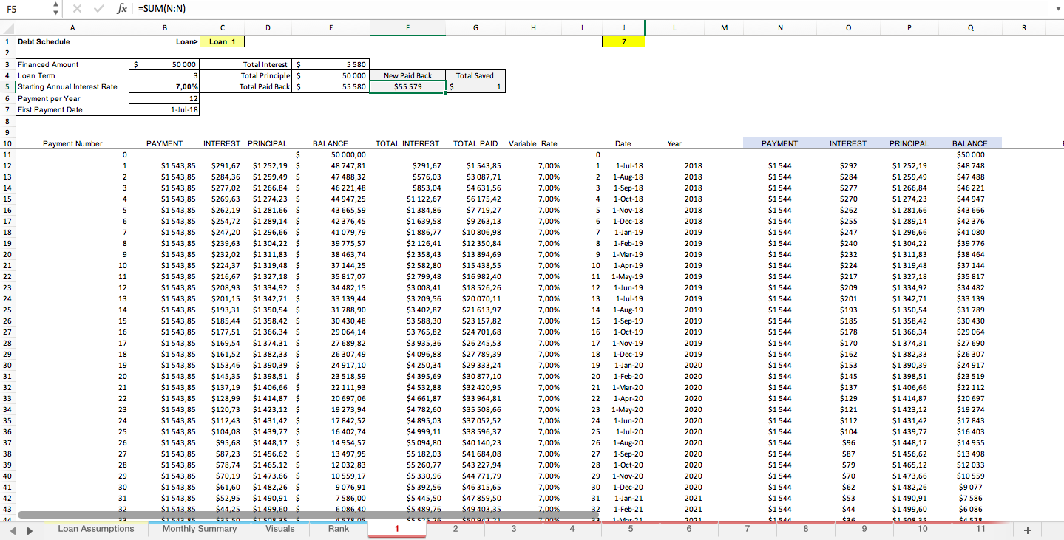Image resolution: width=1064 pixels, height=540 pixels.
Task: Select row 5 by clicking its header
Action: click(6, 86)
